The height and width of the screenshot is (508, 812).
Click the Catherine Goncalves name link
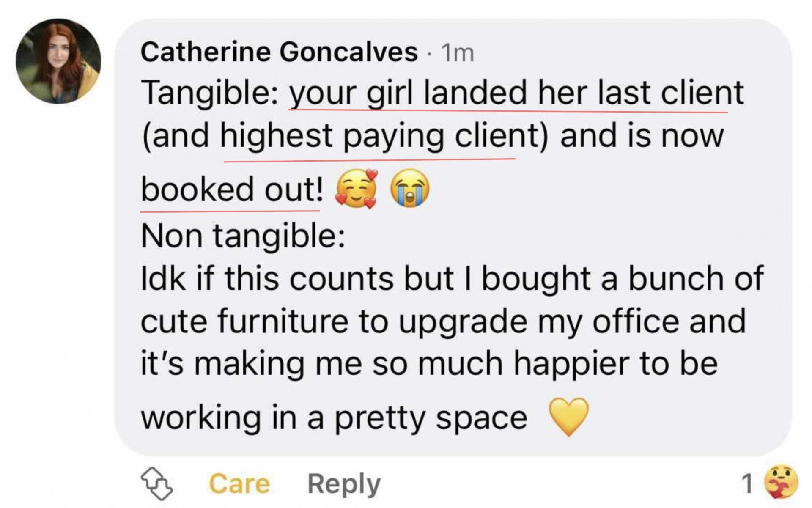click(279, 52)
